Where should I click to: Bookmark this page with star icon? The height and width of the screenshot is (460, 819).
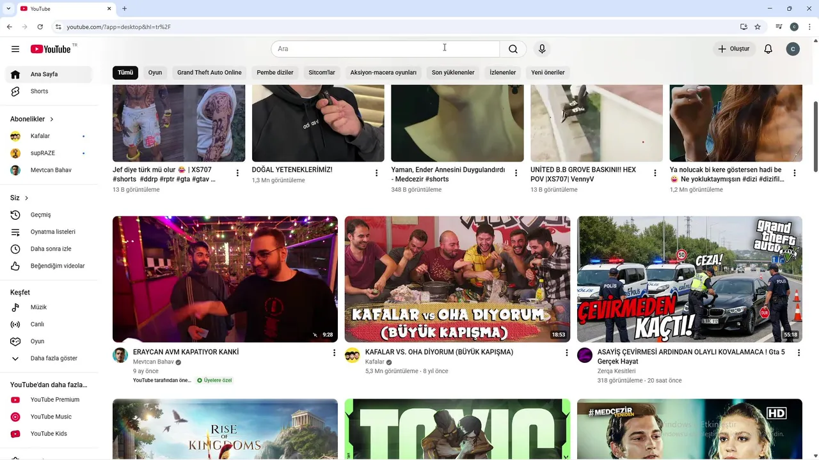(758, 27)
